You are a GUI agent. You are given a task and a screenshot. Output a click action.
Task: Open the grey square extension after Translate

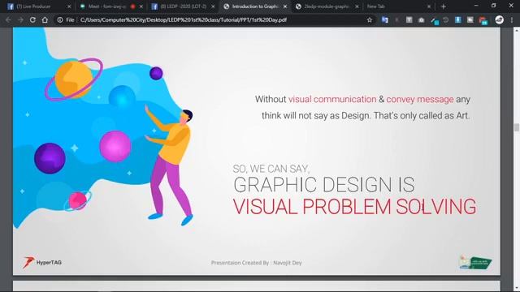pos(409,19)
